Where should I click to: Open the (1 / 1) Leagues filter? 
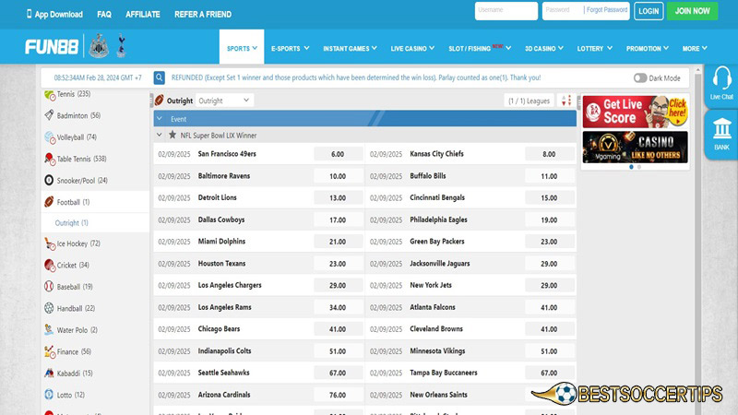click(529, 101)
